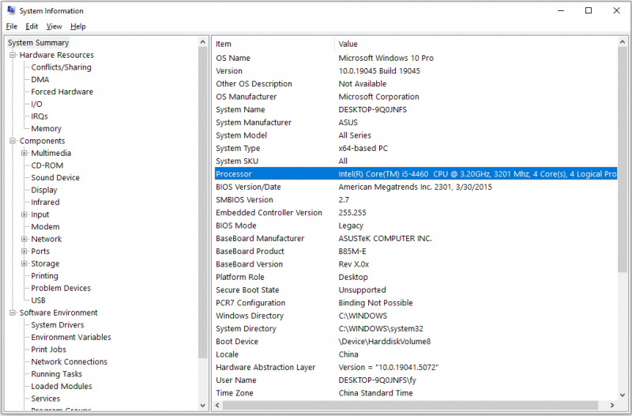Select IRQs tree item
This screenshot has width=632, height=416.
(x=39, y=116)
